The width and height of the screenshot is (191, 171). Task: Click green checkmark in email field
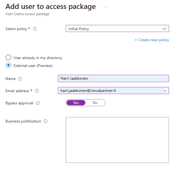click(x=165, y=91)
